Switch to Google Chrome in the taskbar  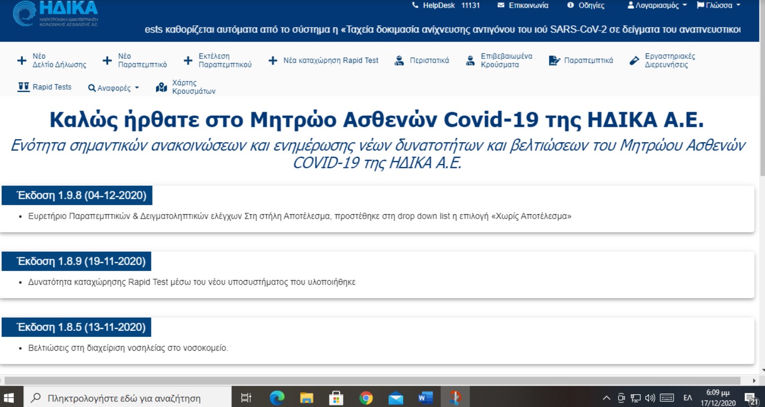tap(366, 398)
